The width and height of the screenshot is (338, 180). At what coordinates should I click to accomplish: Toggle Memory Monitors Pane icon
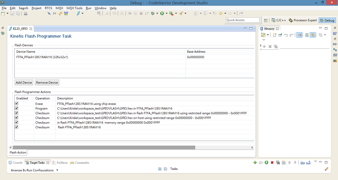click(x=299, y=35)
